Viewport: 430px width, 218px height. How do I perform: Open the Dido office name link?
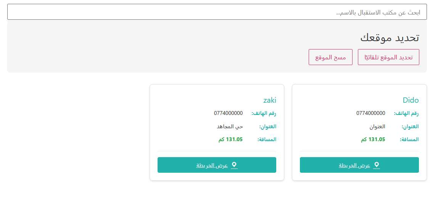pyautogui.click(x=411, y=100)
